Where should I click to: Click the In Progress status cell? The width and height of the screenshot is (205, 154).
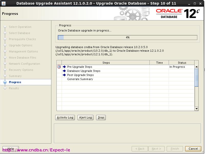point(181,67)
